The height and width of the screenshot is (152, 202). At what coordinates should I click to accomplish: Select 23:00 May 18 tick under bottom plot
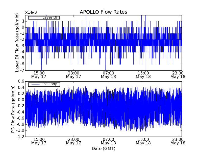coord(178,141)
